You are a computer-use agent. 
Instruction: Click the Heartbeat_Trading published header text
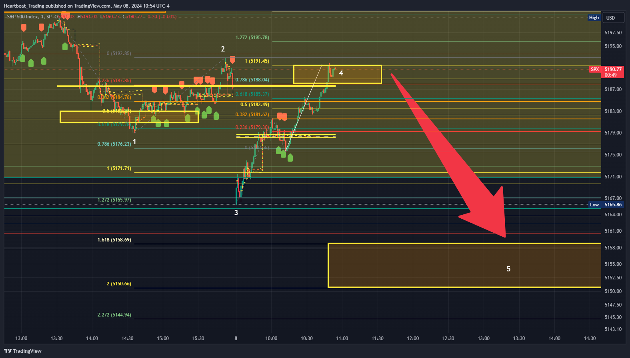(86, 6)
